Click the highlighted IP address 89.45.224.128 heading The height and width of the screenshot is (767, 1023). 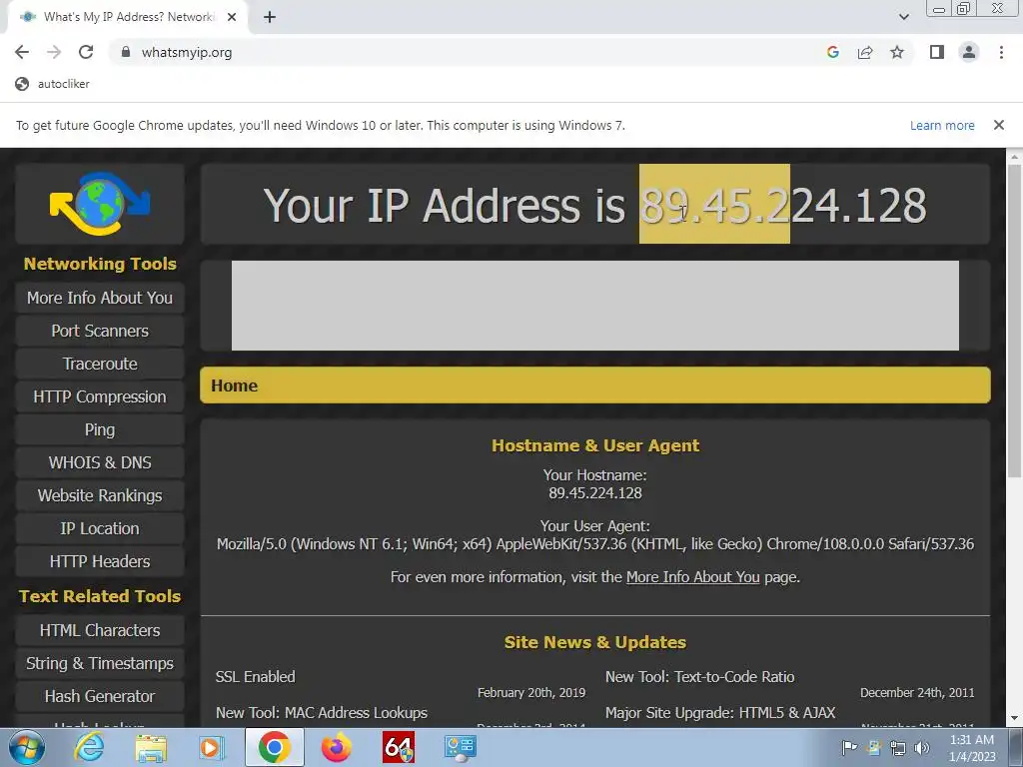click(783, 206)
